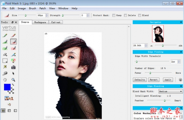This screenshot has height=120, width=184.
Task: Swap foreground and background colors
Action: pos(13,85)
